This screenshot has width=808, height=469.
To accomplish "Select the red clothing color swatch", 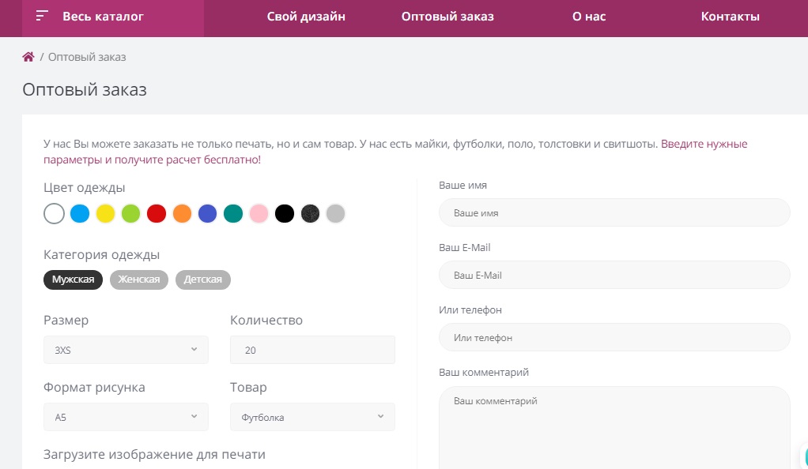I will click(157, 213).
